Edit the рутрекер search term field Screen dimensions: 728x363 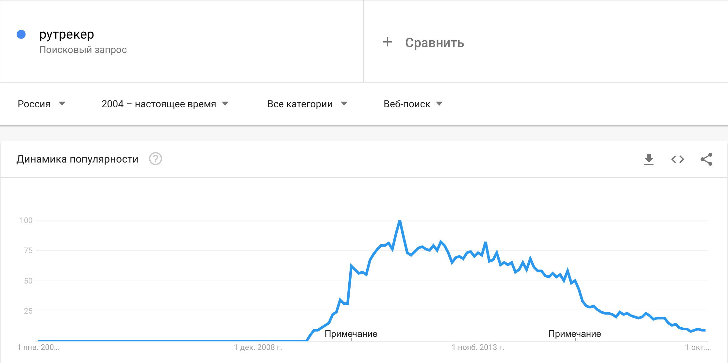(182, 42)
